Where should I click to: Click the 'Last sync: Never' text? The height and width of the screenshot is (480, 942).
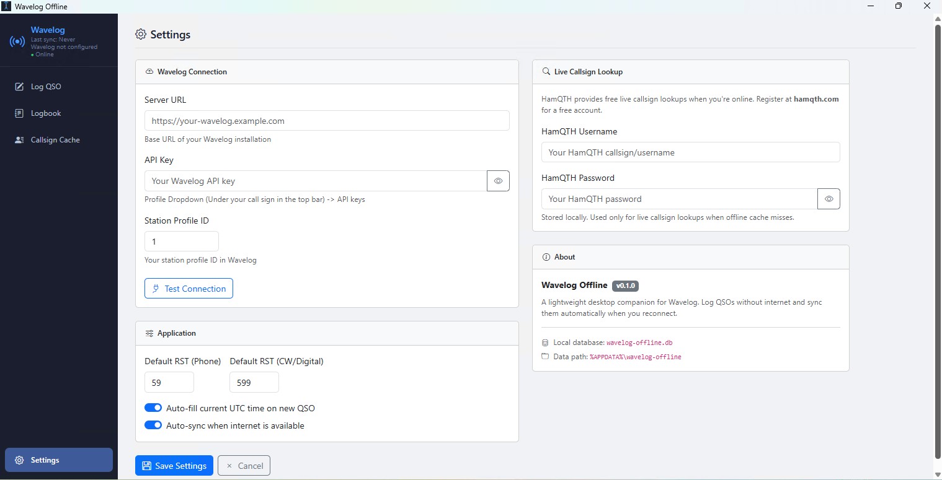[x=53, y=40]
